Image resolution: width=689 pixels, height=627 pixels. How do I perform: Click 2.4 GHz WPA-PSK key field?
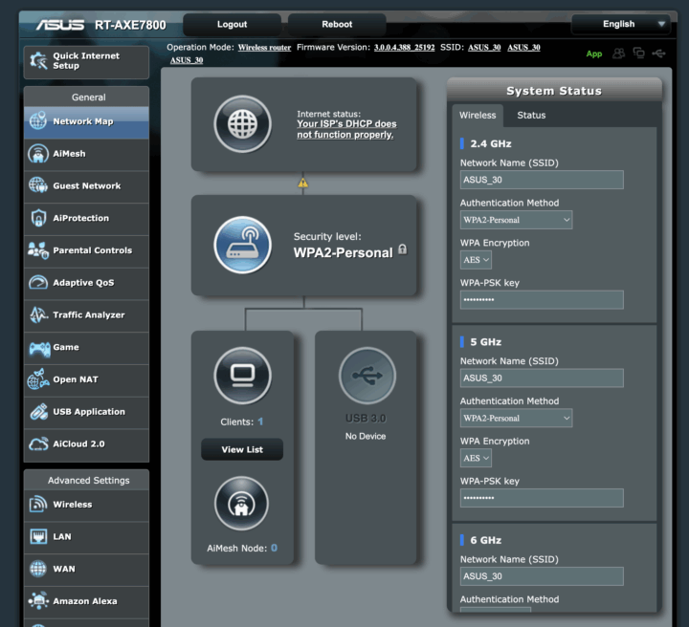542,300
